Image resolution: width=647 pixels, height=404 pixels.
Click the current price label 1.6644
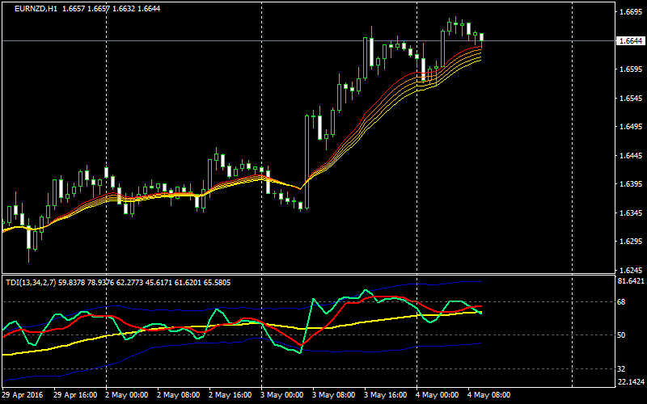tap(631, 40)
